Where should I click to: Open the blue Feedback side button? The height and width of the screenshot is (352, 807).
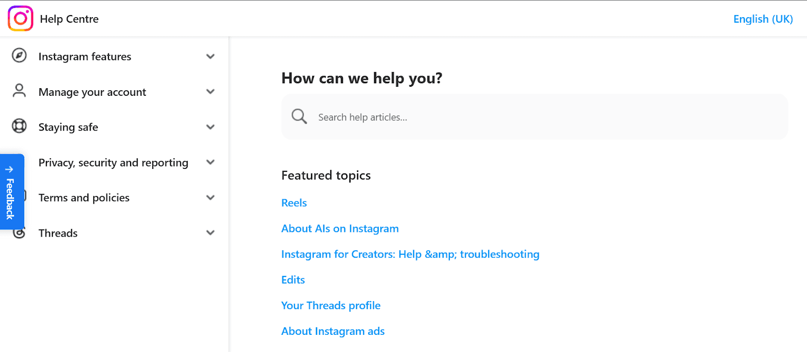pyautogui.click(x=12, y=192)
